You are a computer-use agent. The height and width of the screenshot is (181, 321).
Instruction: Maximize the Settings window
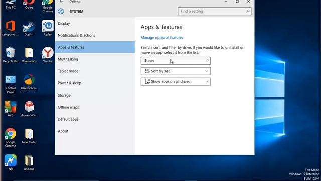pyautogui.click(x=237, y=2)
